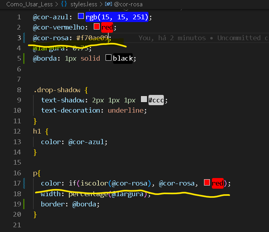269x232 pixels.
Task: Open blue color swatch on line 1
Action: [81, 16]
